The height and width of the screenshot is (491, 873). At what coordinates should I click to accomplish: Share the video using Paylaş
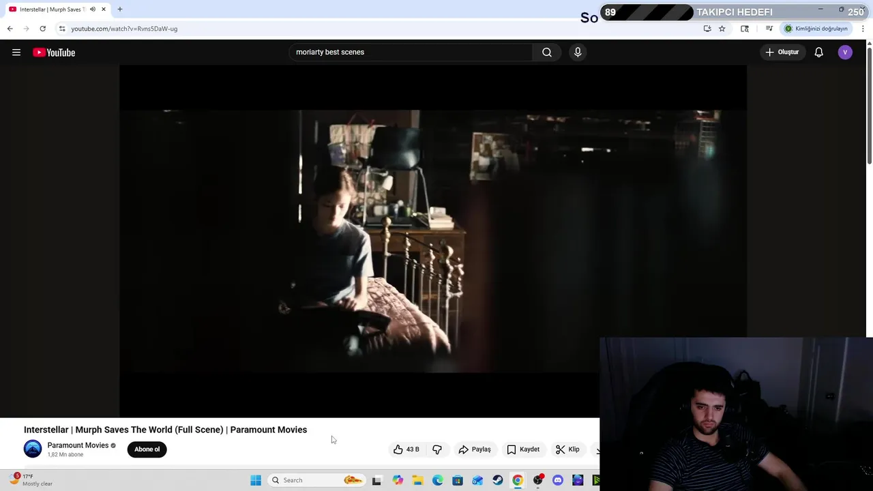click(475, 449)
